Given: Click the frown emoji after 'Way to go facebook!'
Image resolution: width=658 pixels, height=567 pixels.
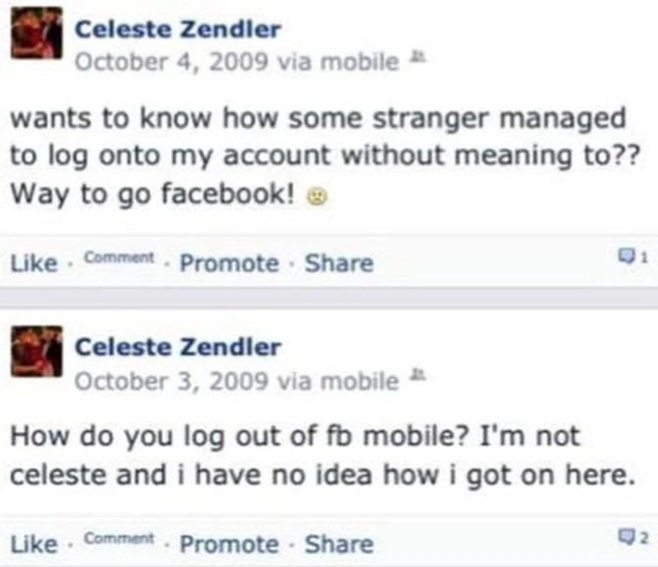Looking at the screenshot, I should [317, 195].
